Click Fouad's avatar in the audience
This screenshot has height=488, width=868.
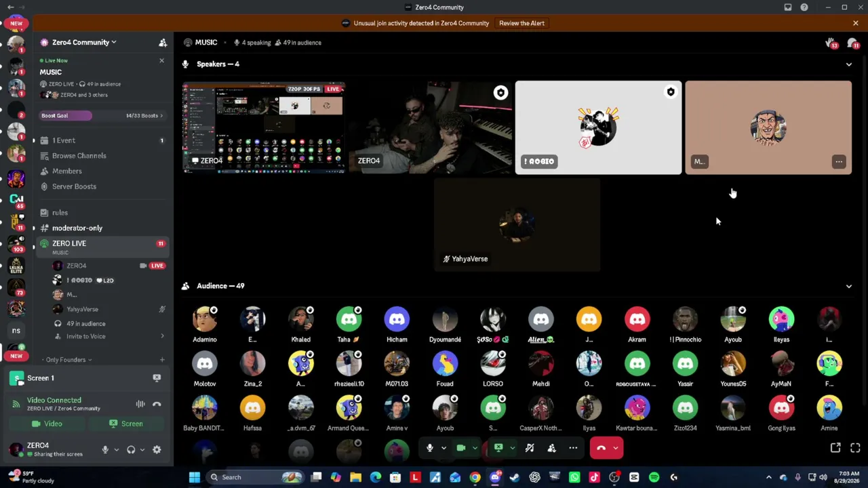tap(445, 364)
